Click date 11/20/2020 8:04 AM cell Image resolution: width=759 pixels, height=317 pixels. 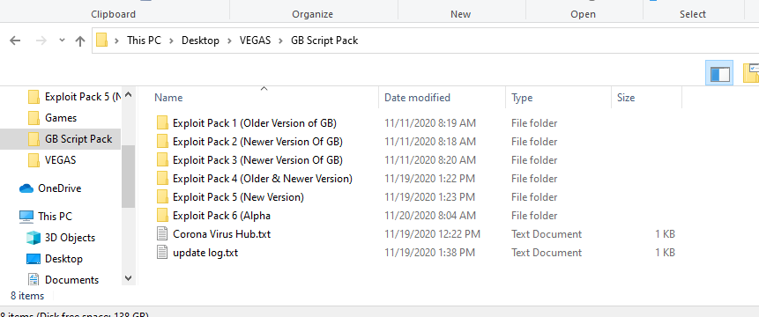point(430,216)
